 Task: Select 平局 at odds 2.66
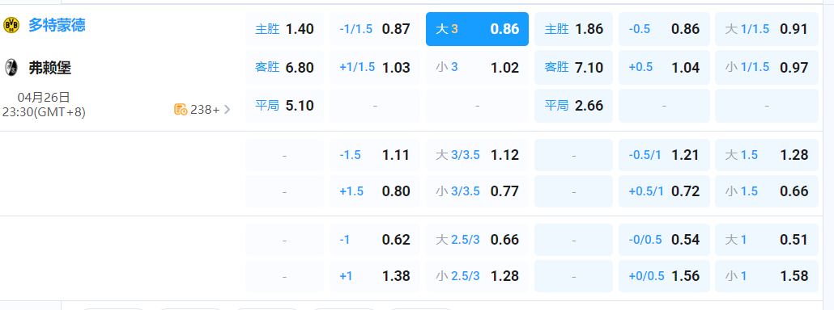tap(574, 106)
